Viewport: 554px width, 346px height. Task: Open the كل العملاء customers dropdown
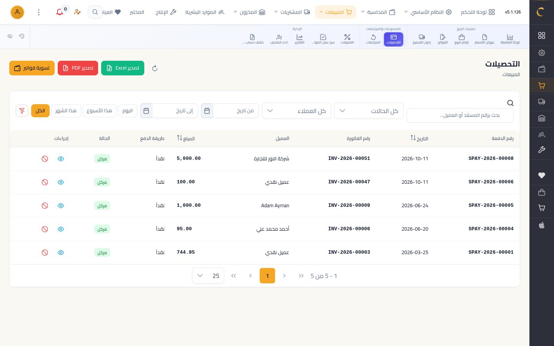[x=297, y=111]
